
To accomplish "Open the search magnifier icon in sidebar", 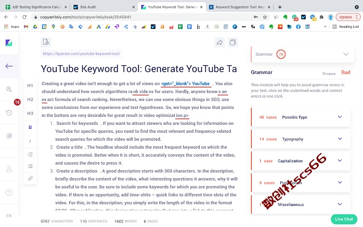I will pyautogui.click(x=9, y=89).
